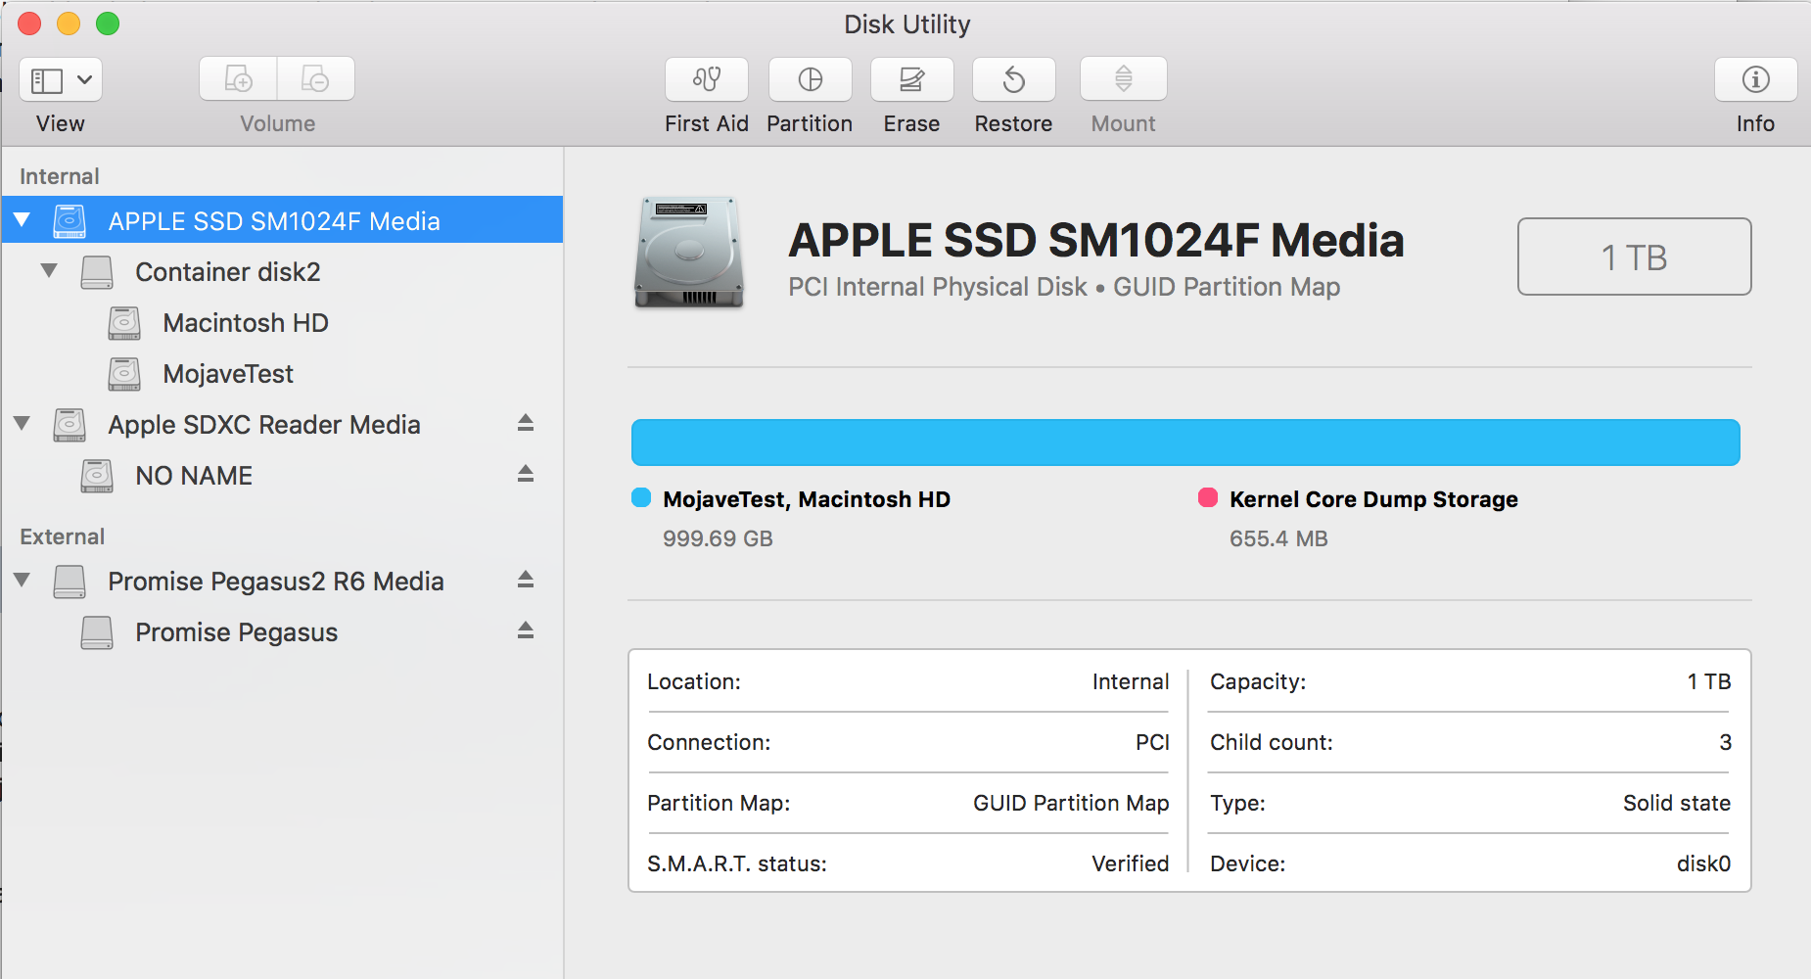Eject Promise Pegasus2 R6 Media
The height and width of the screenshot is (979, 1811).
(526, 580)
